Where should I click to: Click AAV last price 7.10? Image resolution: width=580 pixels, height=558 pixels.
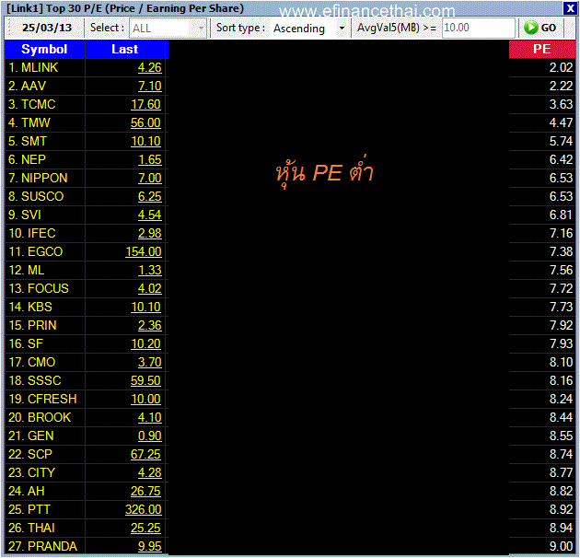tap(149, 86)
